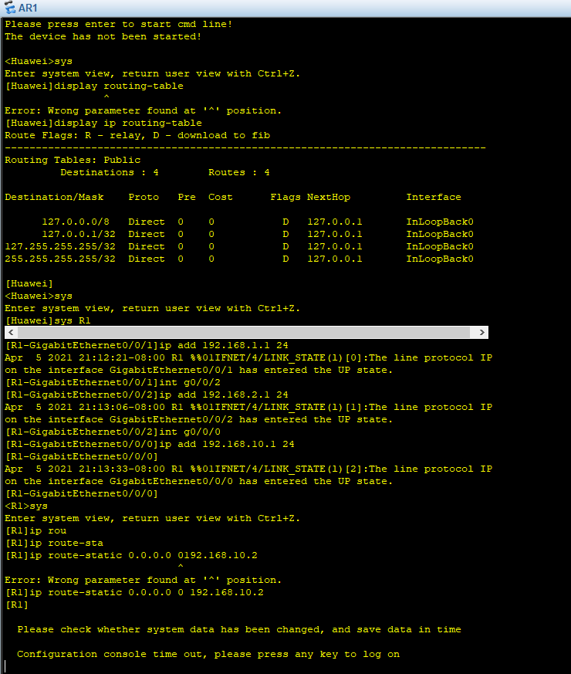The width and height of the screenshot is (571, 674).
Task: Click the horizontal scrollbar left arrow
Action: click(x=11, y=332)
